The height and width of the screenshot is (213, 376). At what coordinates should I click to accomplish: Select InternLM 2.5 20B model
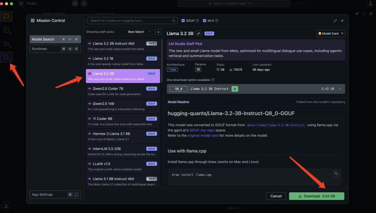point(123,151)
